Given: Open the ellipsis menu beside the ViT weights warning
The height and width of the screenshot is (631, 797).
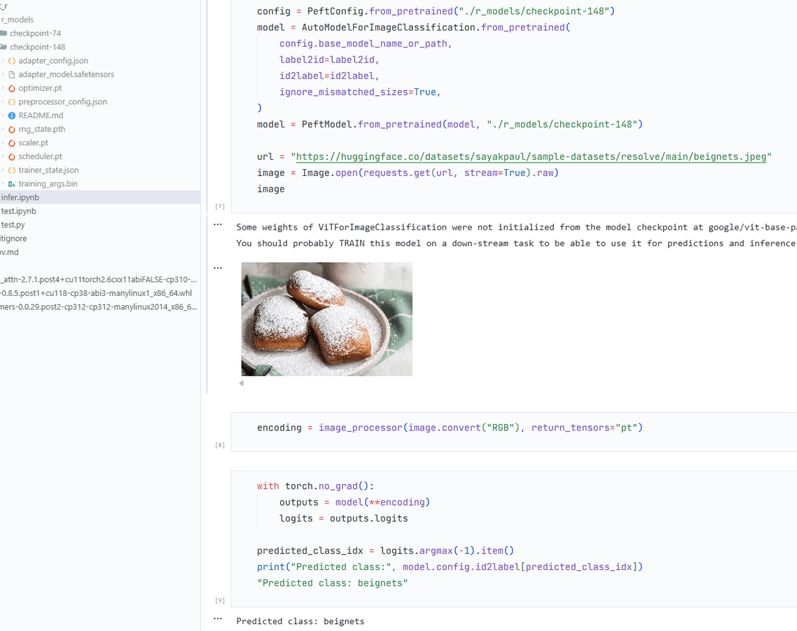Looking at the screenshot, I should pos(217,226).
